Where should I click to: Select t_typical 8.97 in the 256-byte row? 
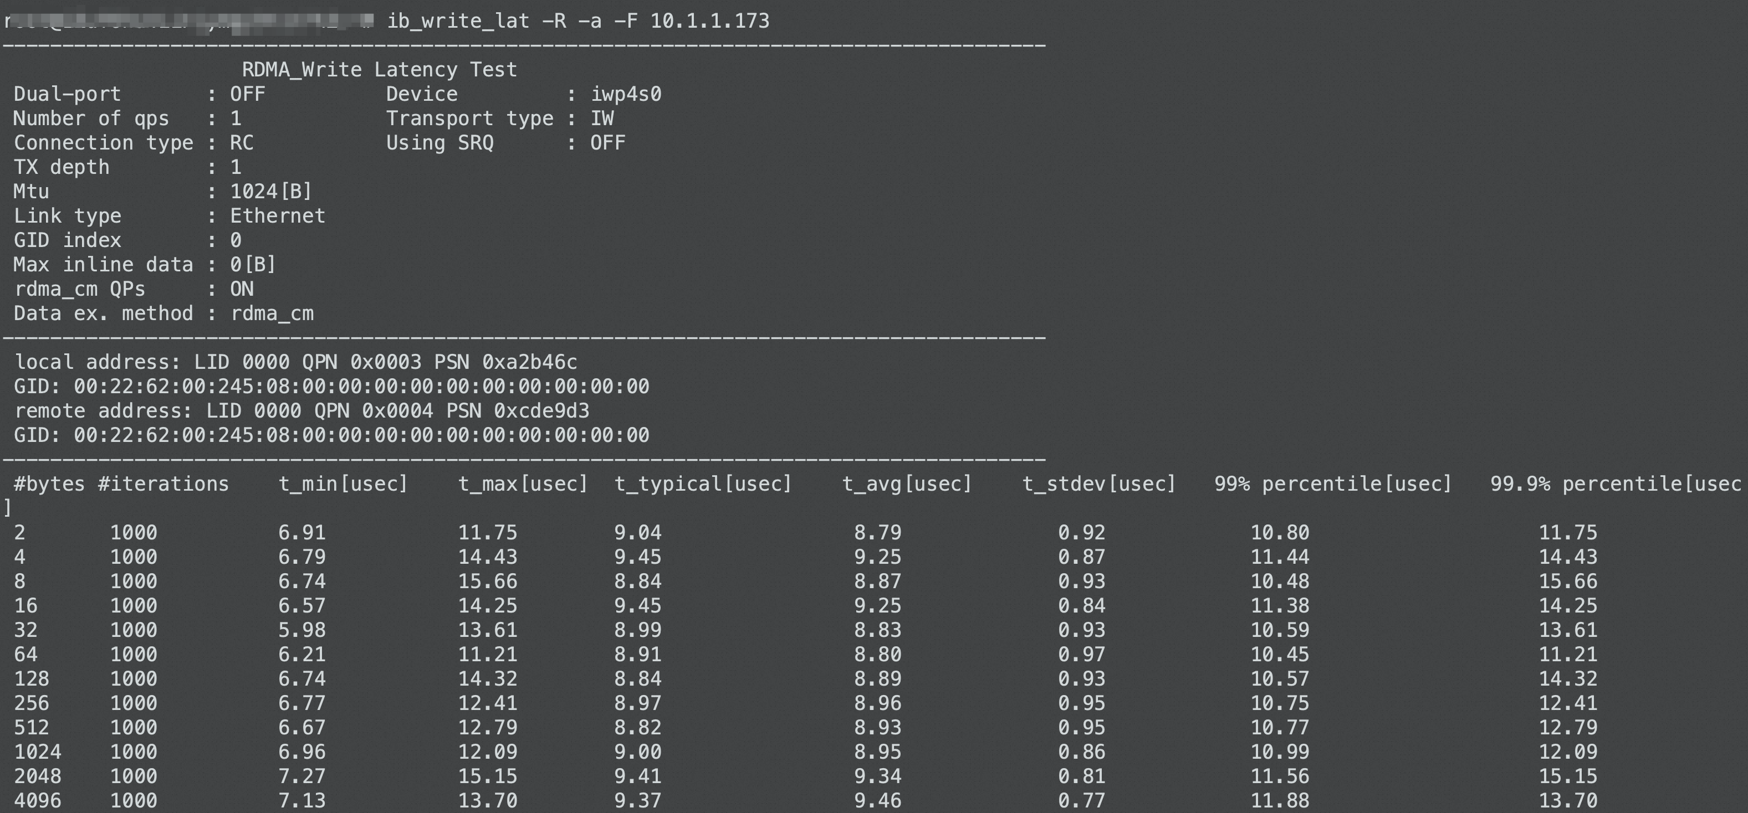tap(638, 704)
